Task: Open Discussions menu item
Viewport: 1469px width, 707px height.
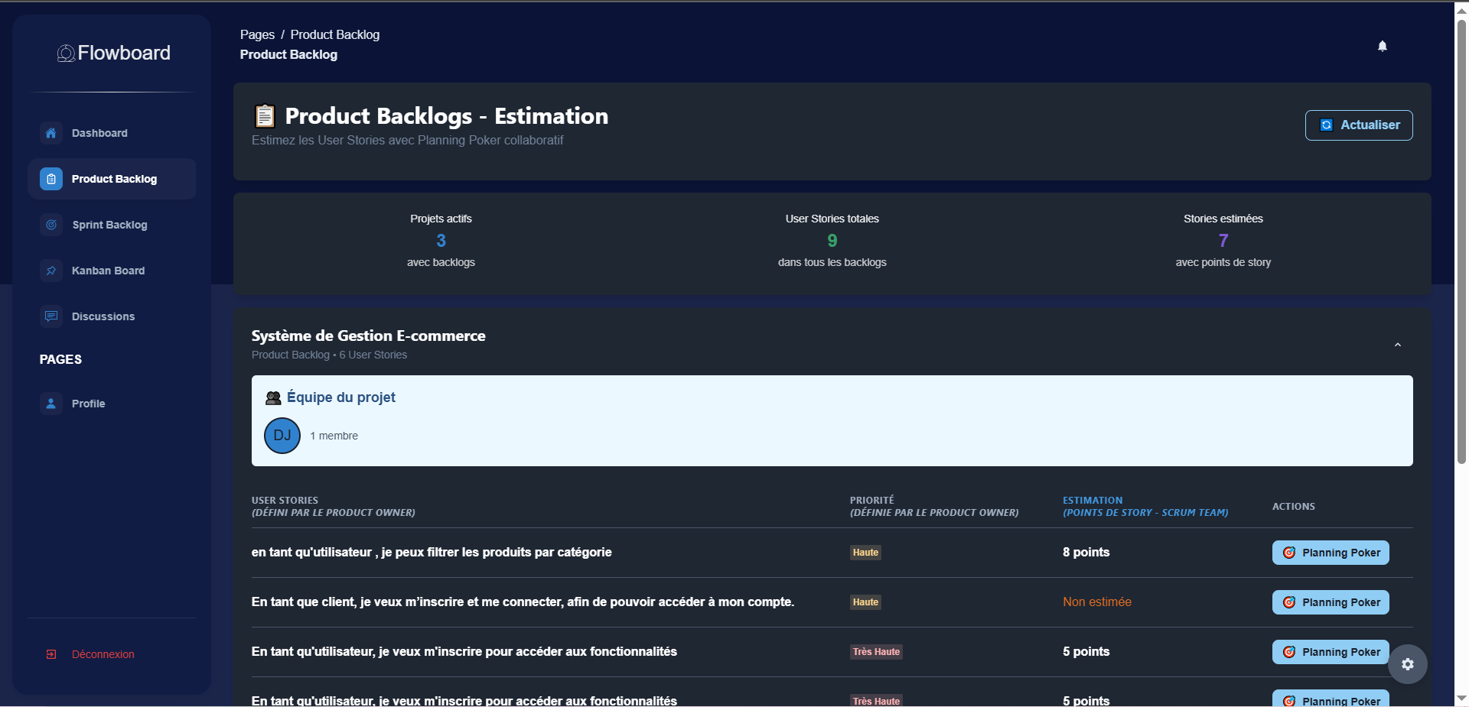Action: (112, 316)
